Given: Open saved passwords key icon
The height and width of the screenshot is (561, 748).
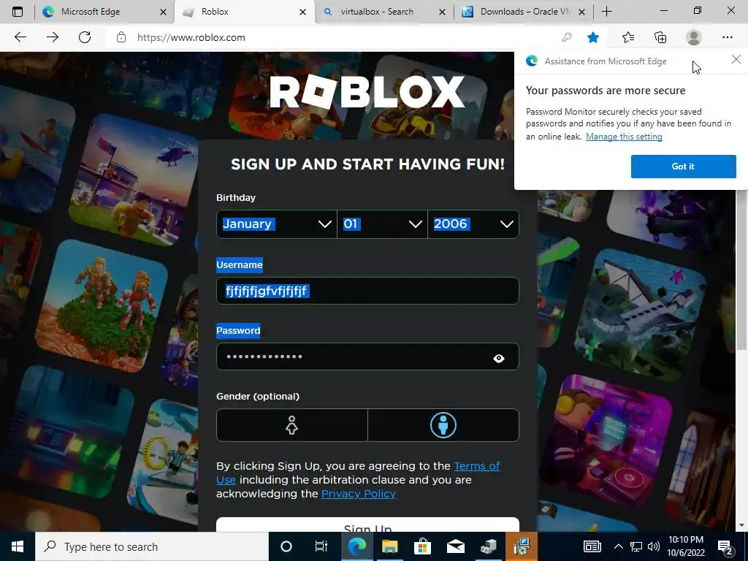Looking at the screenshot, I should [x=567, y=37].
